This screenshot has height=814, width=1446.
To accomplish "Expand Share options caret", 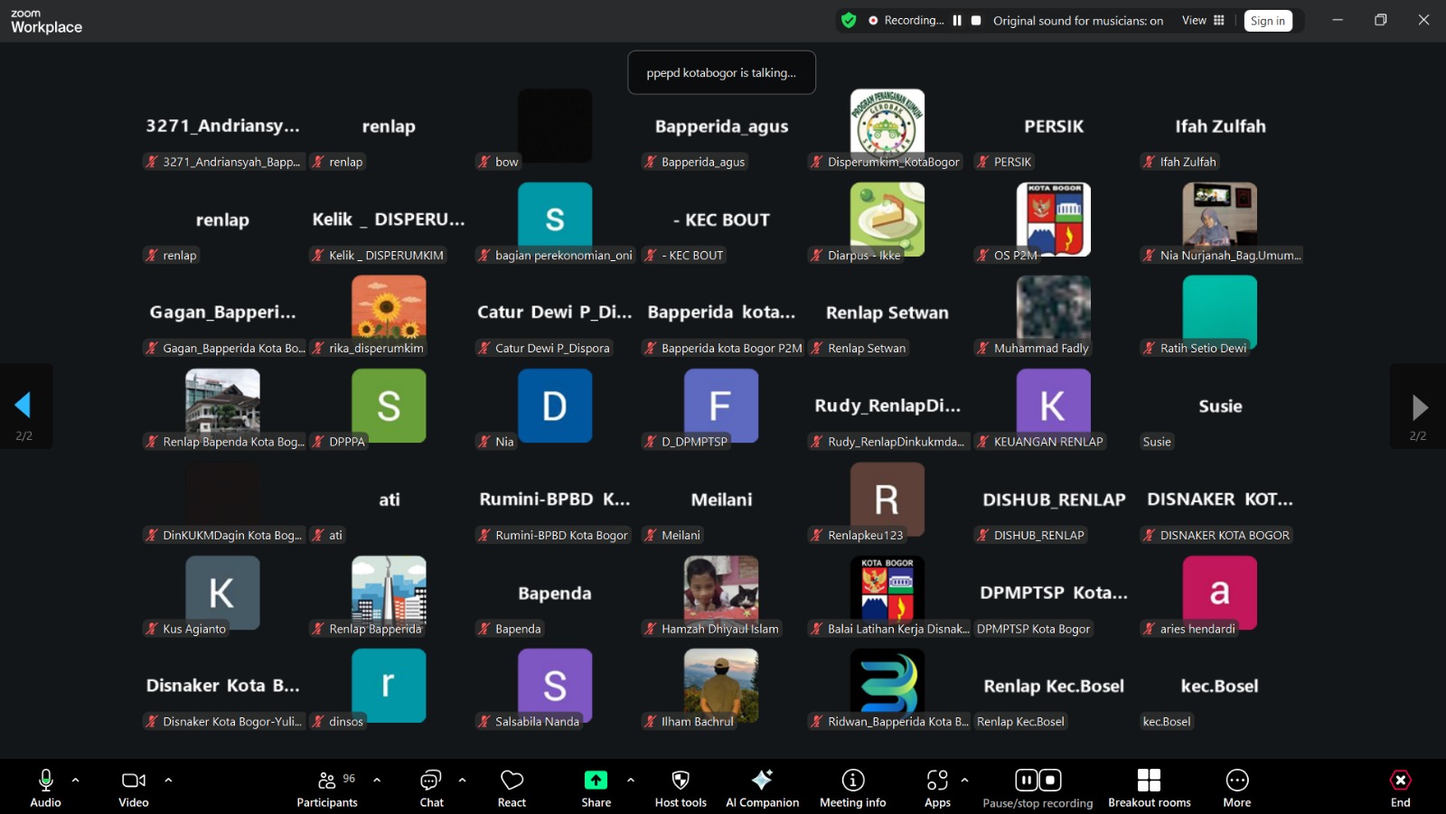I will 631,780.
